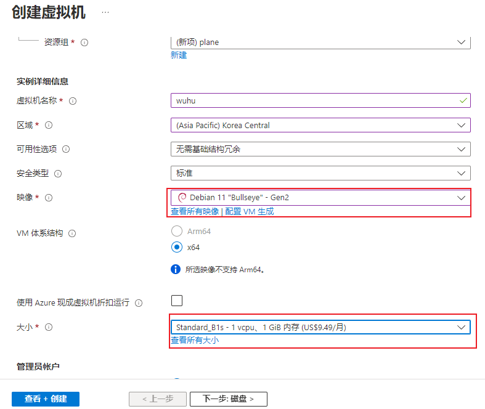
Task: Show info tooltip for Azure 现成虚拟机折扣
Action: click(x=139, y=303)
